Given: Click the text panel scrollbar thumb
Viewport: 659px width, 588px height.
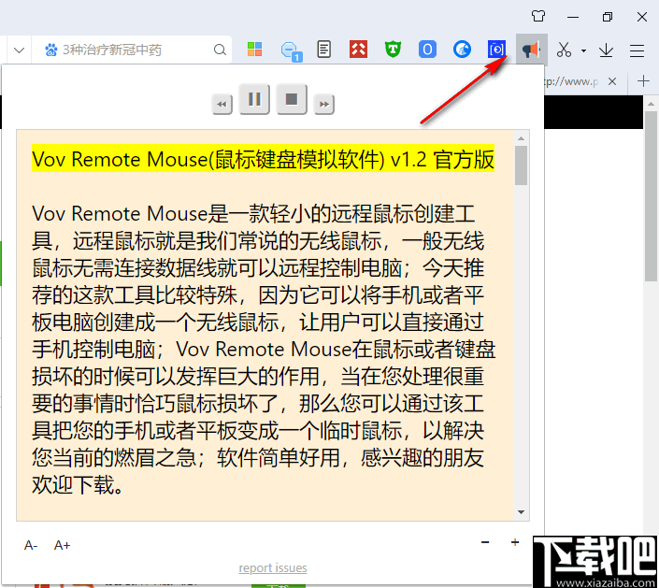Looking at the screenshot, I should click(522, 165).
